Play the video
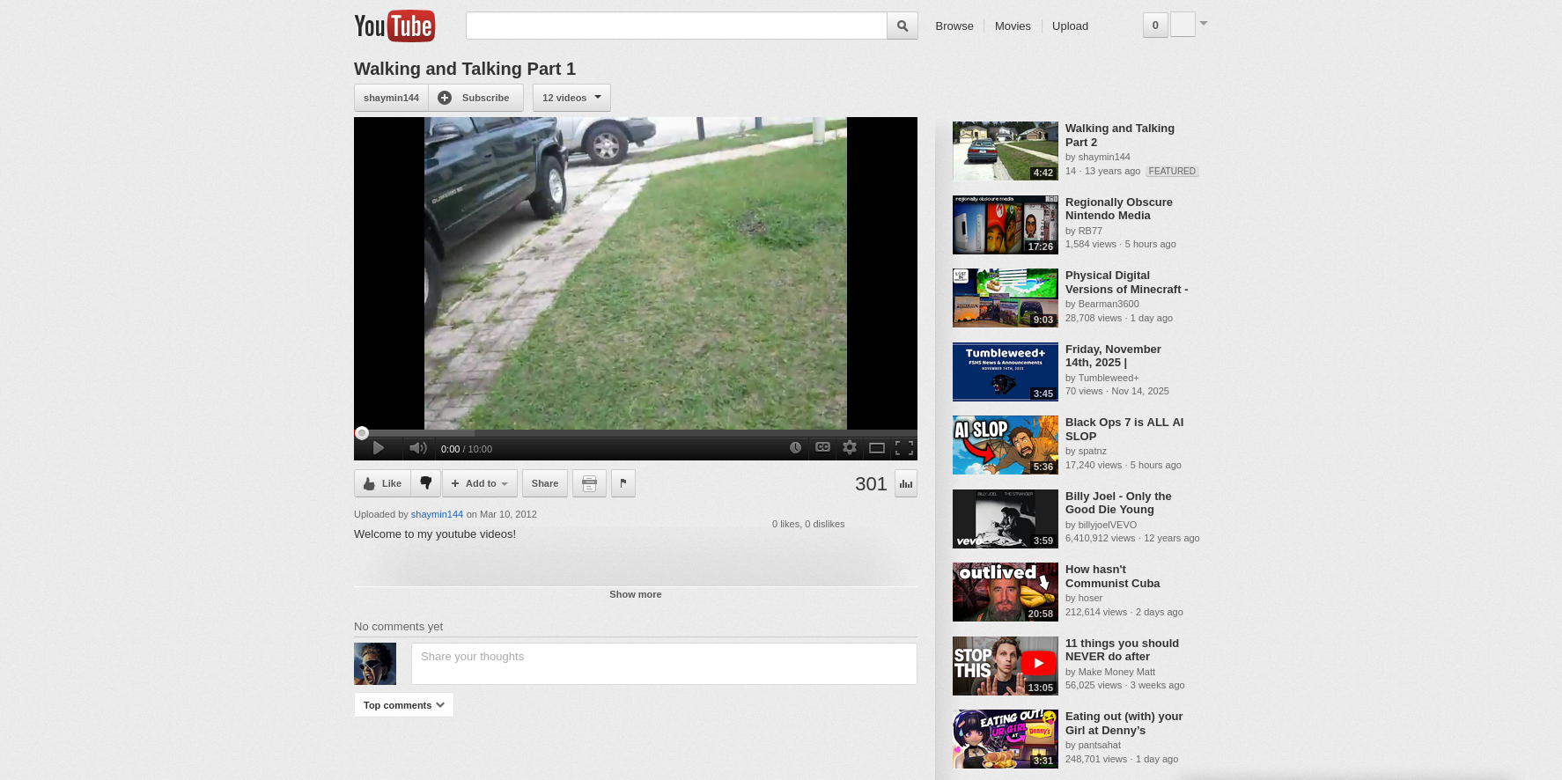The width and height of the screenshot is (1562, 780). (379, 448)
